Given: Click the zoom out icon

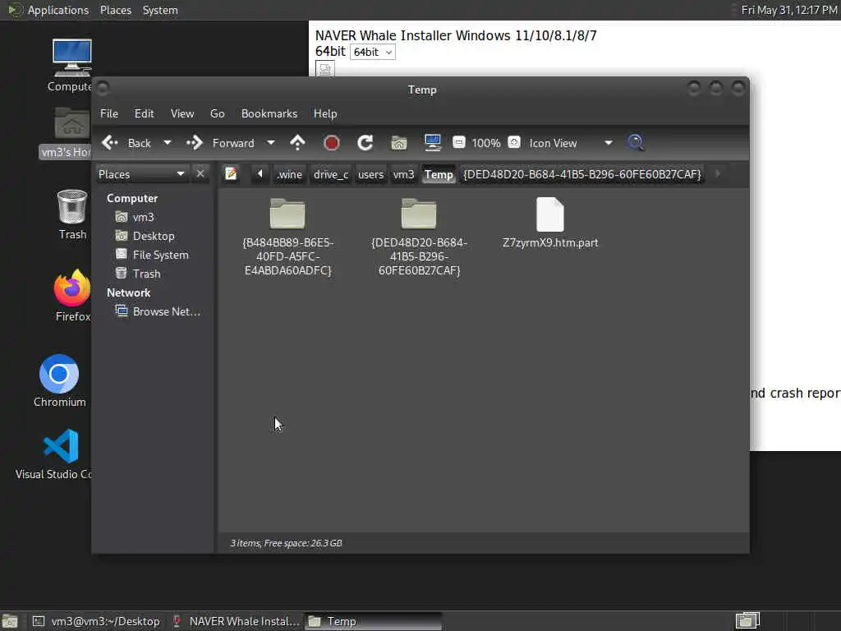Looking at the screenshot, I should [458, 143].
